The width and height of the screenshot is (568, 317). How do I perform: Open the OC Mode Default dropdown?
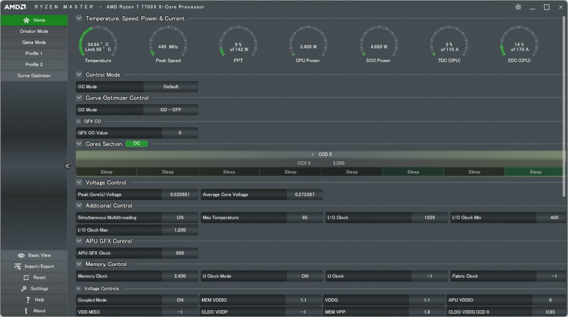(171, 87)
